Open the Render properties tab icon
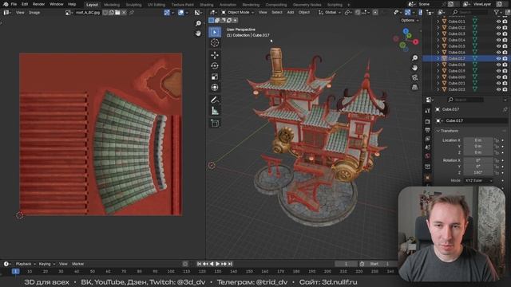The height and width of the screenshot is (287, 511). 428,121
